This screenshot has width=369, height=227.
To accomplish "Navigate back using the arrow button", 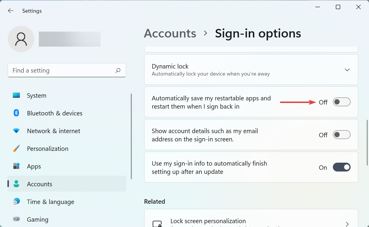I will coord(10,11).
